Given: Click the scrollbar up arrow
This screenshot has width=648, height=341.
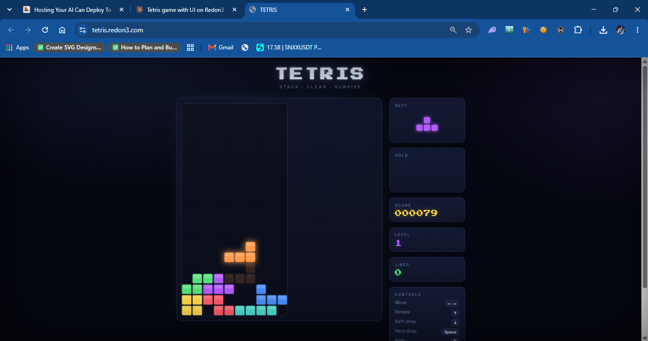Looking at the screenshot, I should pos(645,61).
